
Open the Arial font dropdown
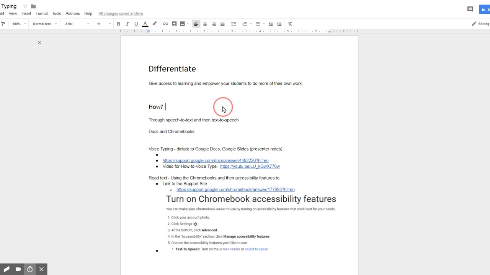77,24
